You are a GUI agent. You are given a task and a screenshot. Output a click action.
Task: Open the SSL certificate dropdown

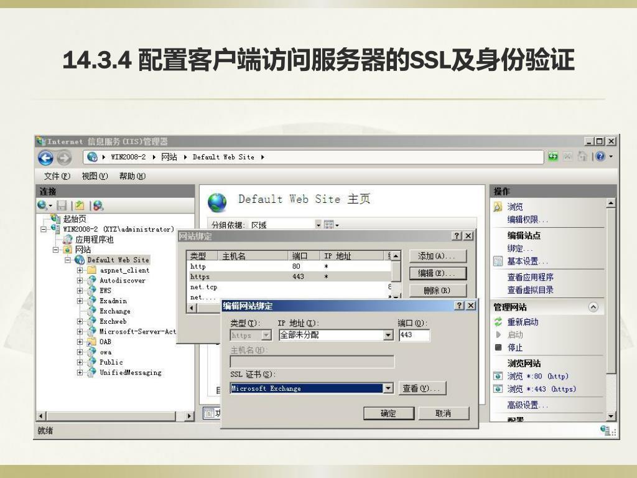click(388, 388)
